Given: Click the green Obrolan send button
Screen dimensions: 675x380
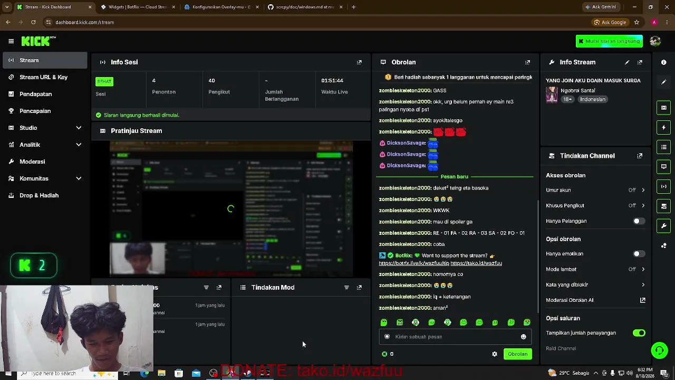Looking at the screenshot, I should [517, 354].
